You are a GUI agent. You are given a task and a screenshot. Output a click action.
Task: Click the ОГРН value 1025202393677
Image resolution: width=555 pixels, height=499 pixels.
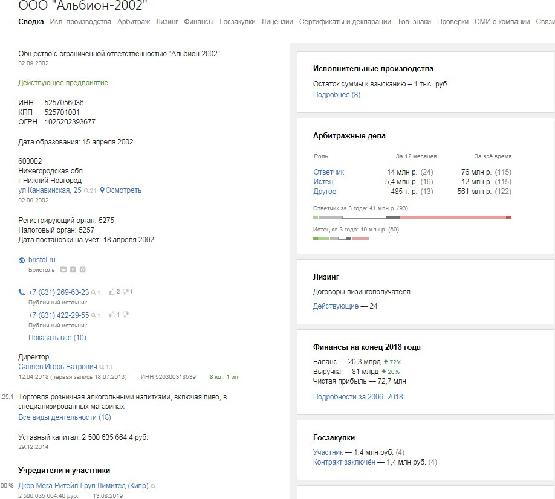(70, 122)
